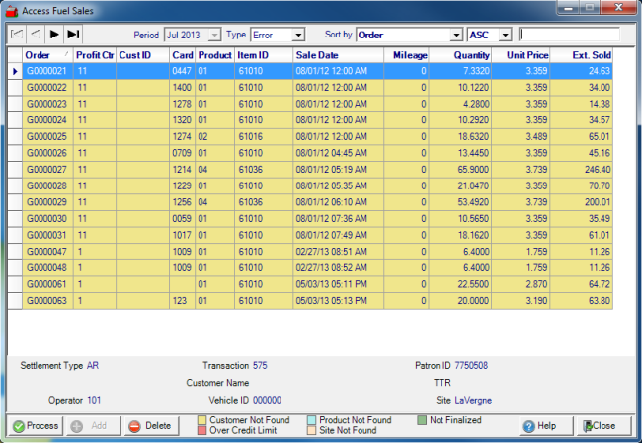
Task: Open the ASC sort direction dropdown
Action: click(x=506, y=35)
